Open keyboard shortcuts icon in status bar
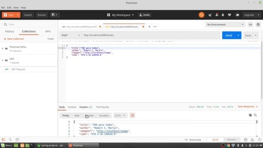Image resolution: width=263 pixels, height=148 pixels. tap(252, 140)
